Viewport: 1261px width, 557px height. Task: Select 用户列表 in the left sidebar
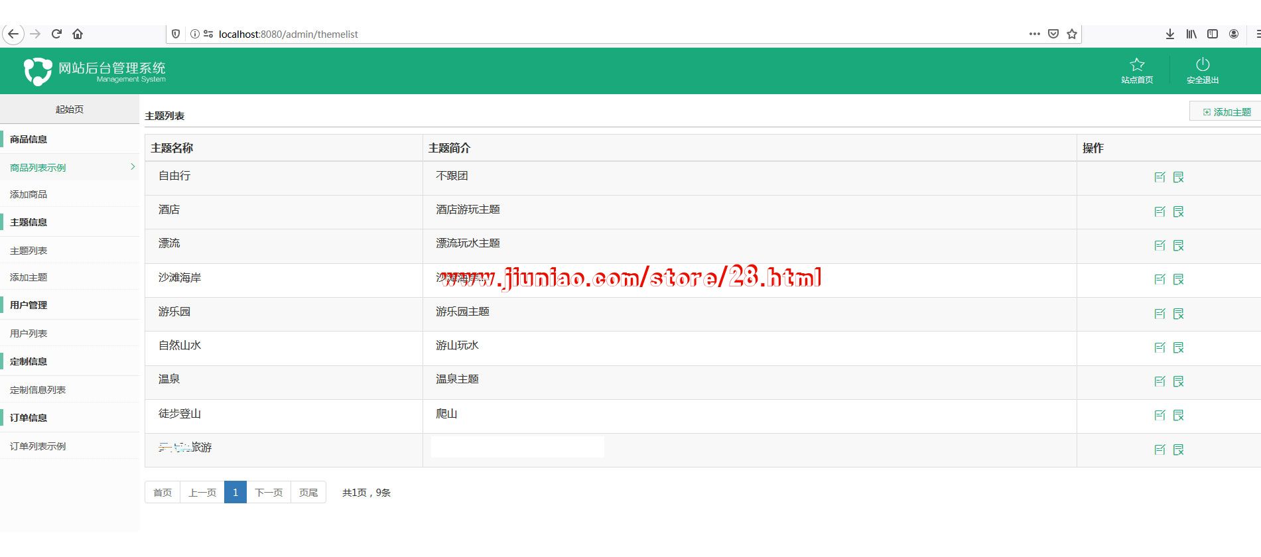(x=29, y=334)
